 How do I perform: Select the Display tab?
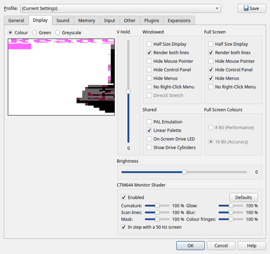[40, 20]
